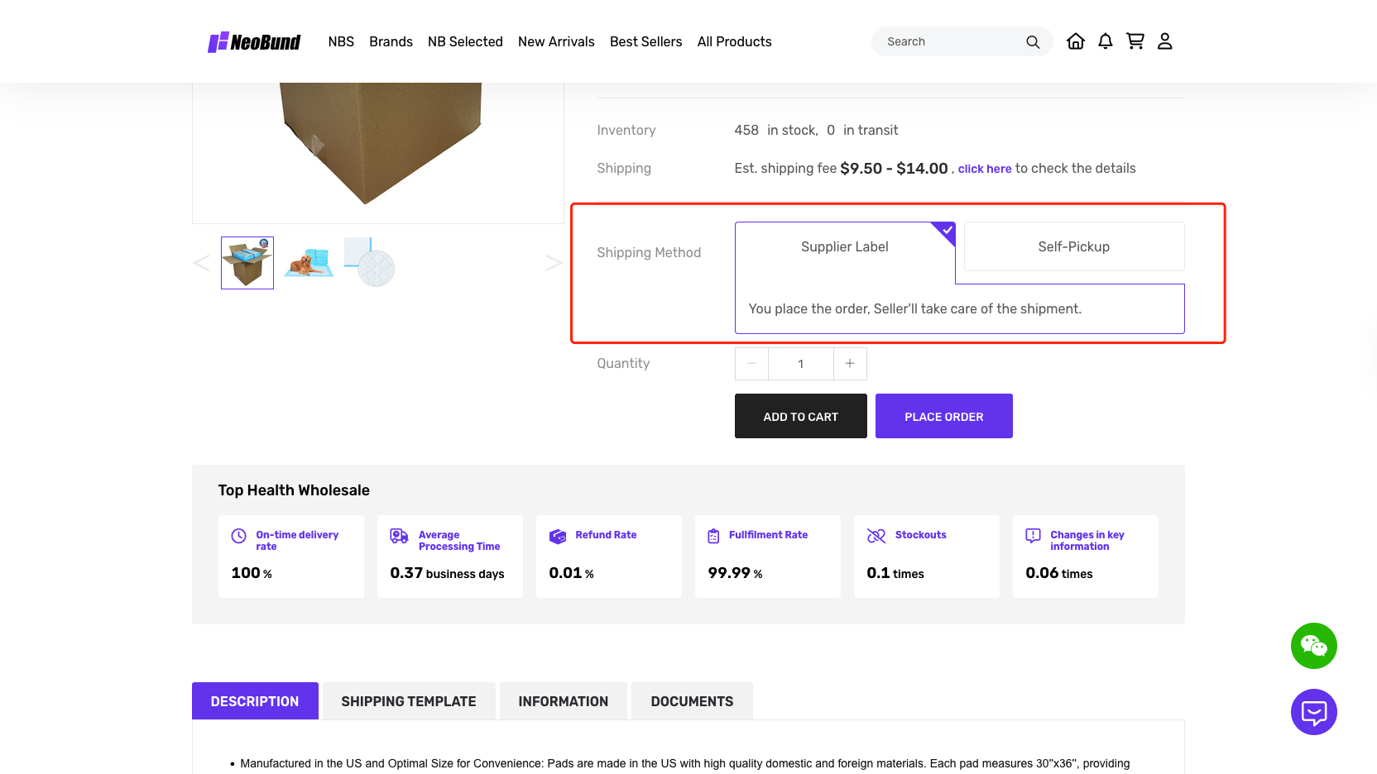Click the home icon in header
The image size is (1377, 774).
pos(1075,41)
